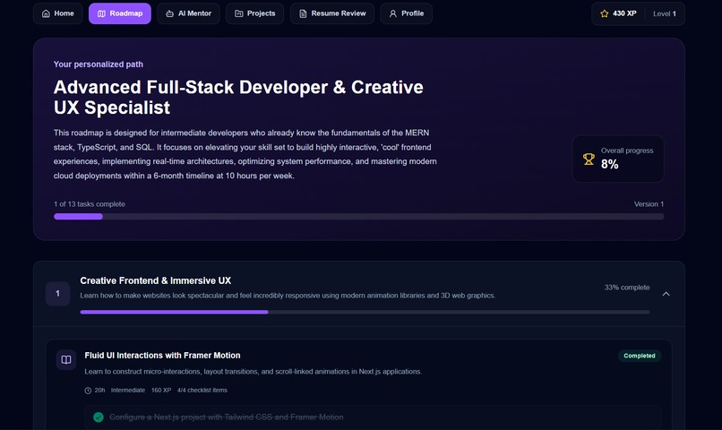Click the Creative Frontend & Immersive UX heading
Screen dimensions: 722x430
(156, 280)
